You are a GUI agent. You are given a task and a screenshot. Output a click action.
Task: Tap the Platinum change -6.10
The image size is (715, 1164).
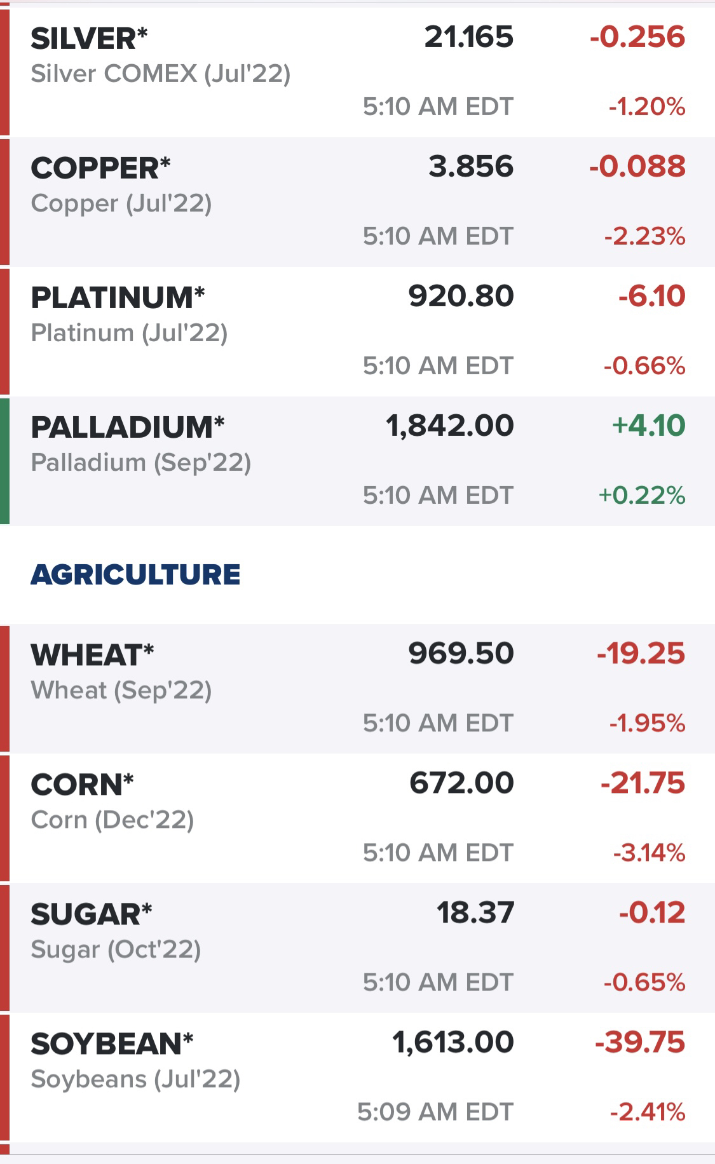652,296
